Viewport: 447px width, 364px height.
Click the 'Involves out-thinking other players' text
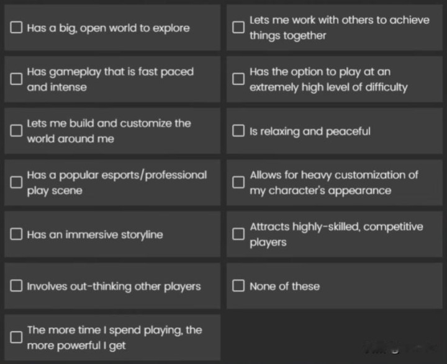pyautogui.click(x=114, y=286)
